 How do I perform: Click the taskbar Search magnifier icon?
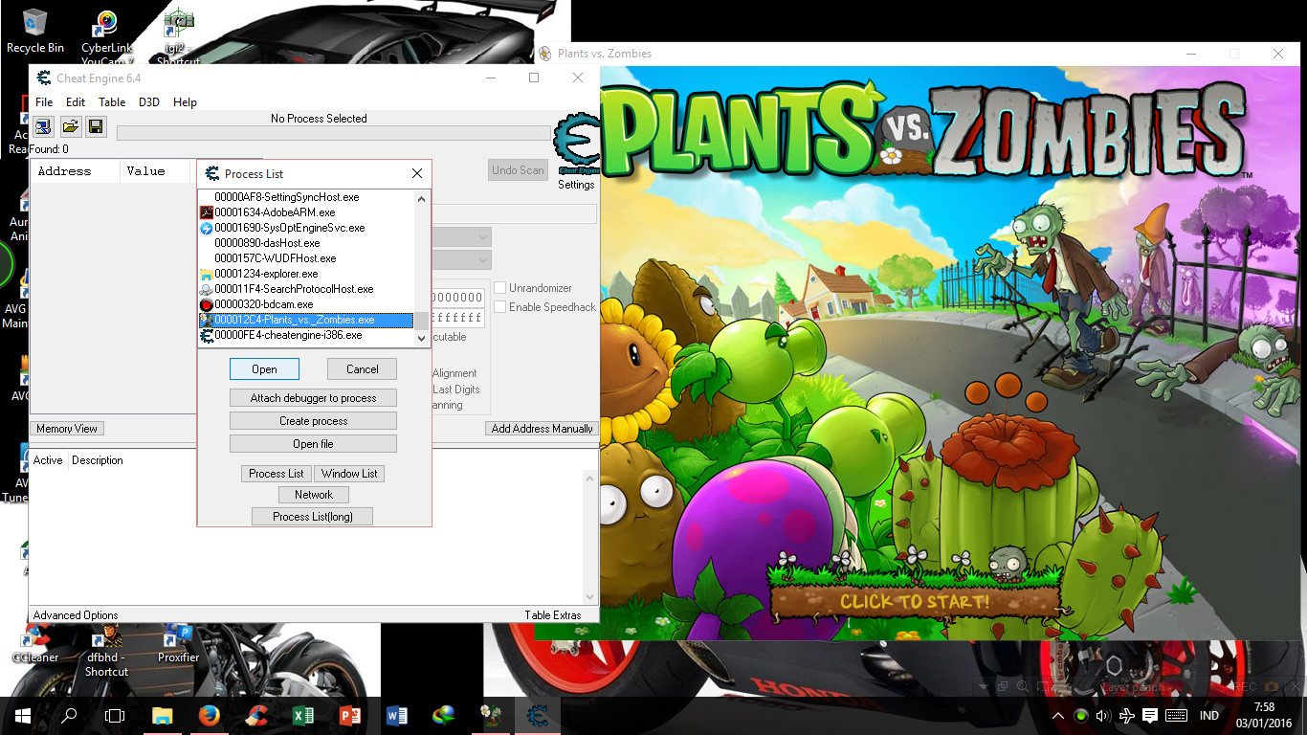(69, 715)
